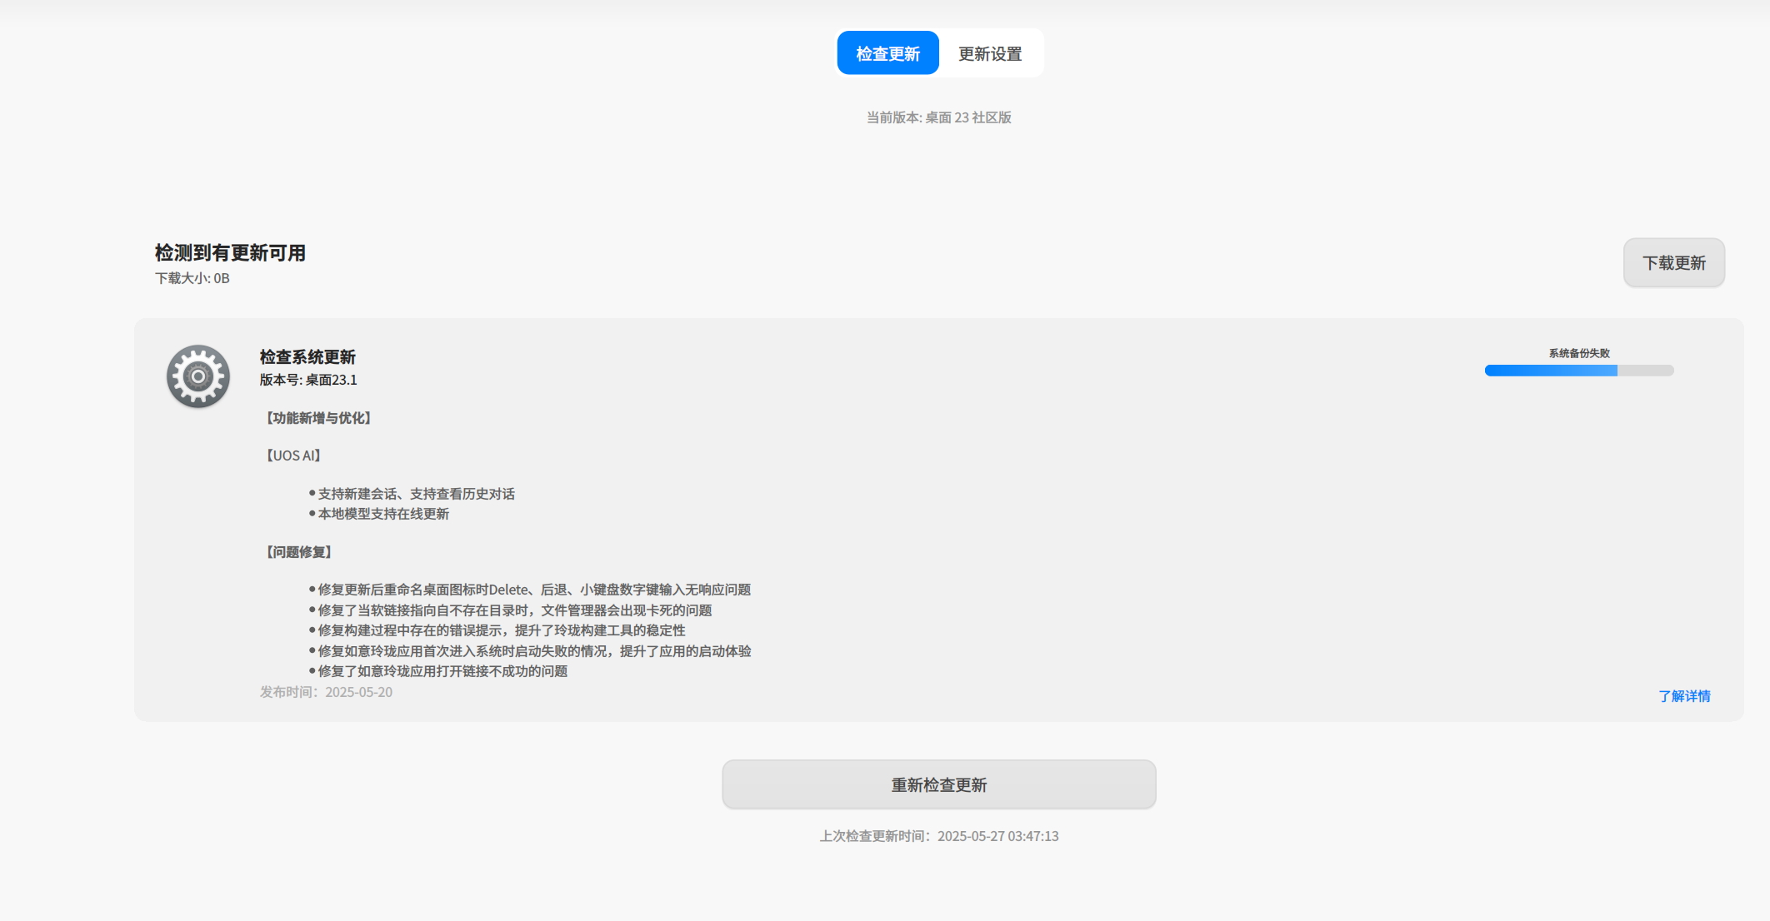This screenshot has width=1770, height=921.
Task: Click the backup progress bar
Action: click(1578, 371)
